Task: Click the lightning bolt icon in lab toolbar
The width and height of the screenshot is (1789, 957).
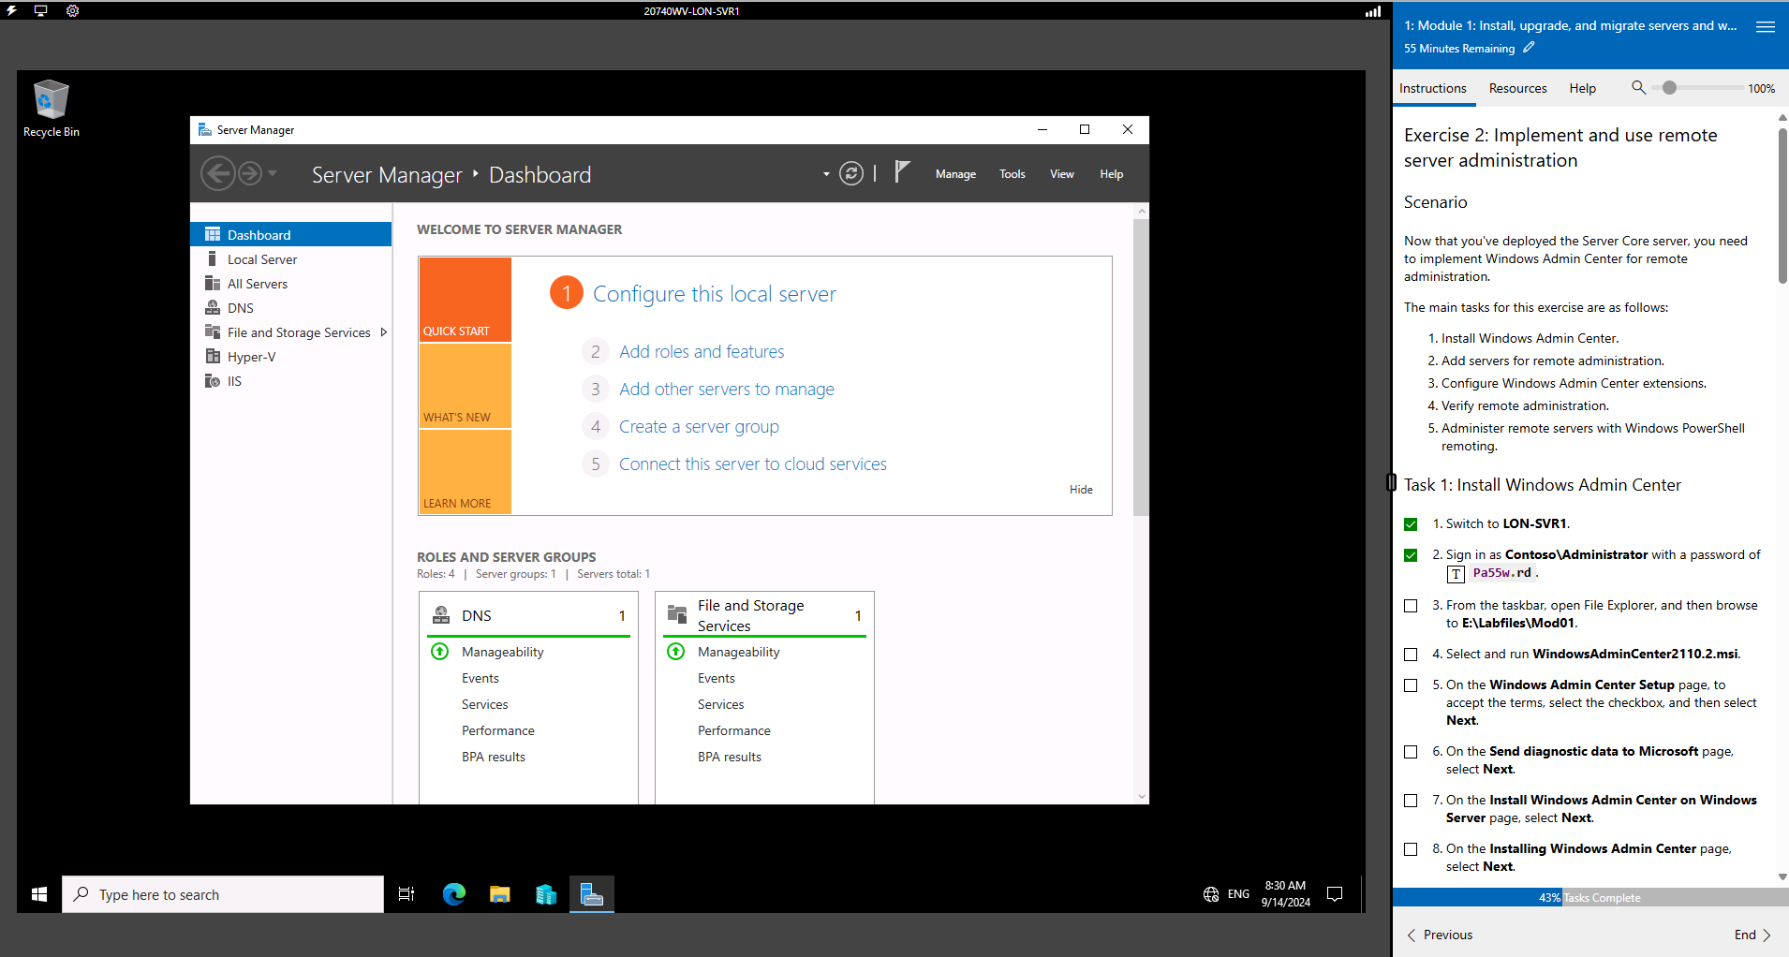Action: (12, 11)
